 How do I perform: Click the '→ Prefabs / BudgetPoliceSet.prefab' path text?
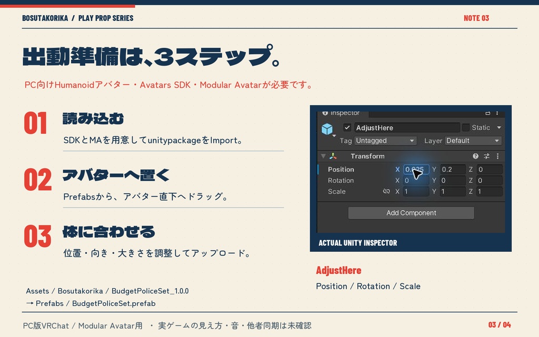(x=91, y=303)
